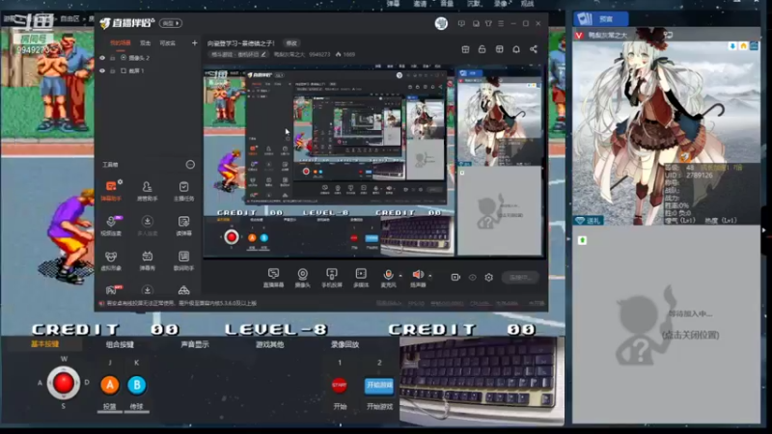This screenshot has width=772, height=434.
Task: Expand the microphone options arrow
Action: click(400, 276)
